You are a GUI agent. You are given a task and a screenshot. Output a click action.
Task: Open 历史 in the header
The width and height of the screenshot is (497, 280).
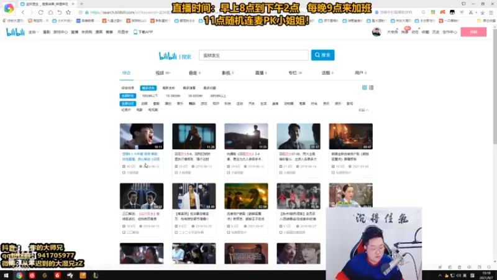(436, 32)
